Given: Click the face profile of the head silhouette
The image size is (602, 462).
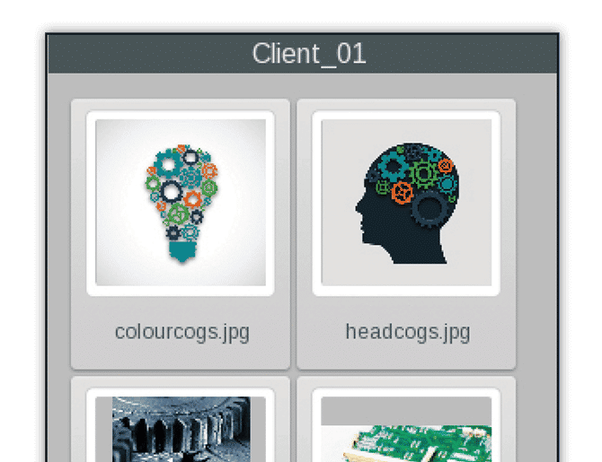Looking at the screenshot, I should [365, 214].
